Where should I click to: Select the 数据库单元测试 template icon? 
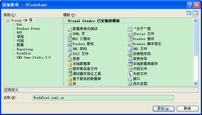(x=70, y=29)
